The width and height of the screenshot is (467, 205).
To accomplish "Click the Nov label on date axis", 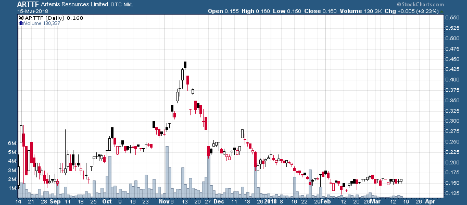I will pyautogui.click(x=163, y=201).
